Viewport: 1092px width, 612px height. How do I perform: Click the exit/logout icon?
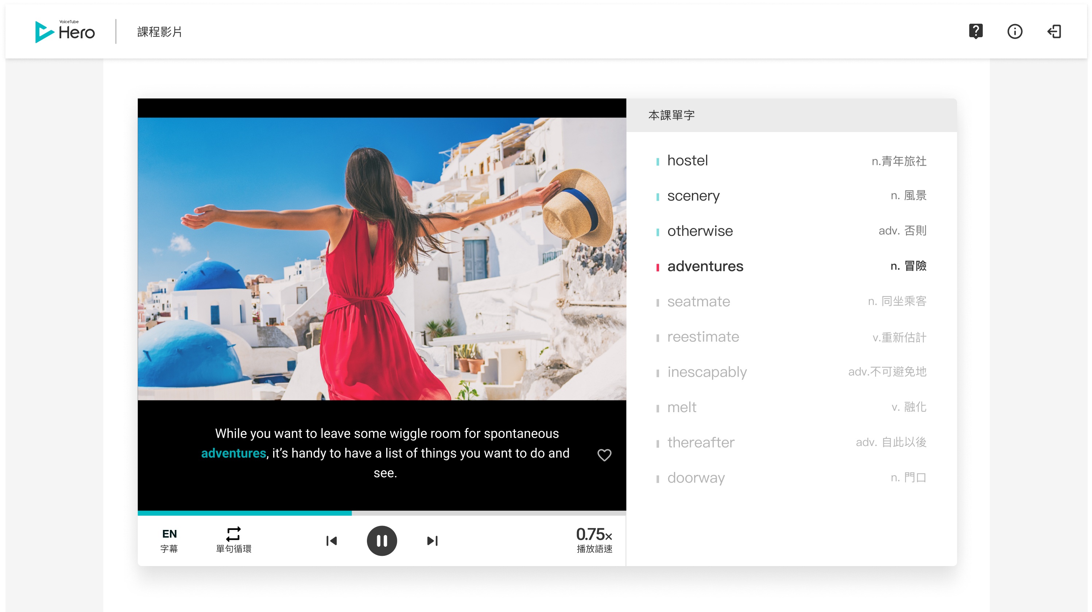tap(1054, 31)
